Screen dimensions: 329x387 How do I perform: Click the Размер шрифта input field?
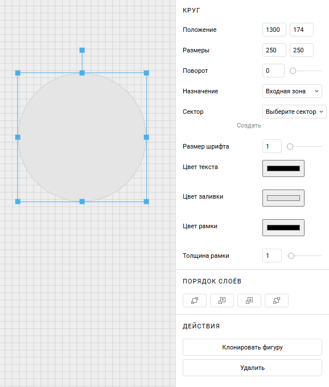pos(272,146)
